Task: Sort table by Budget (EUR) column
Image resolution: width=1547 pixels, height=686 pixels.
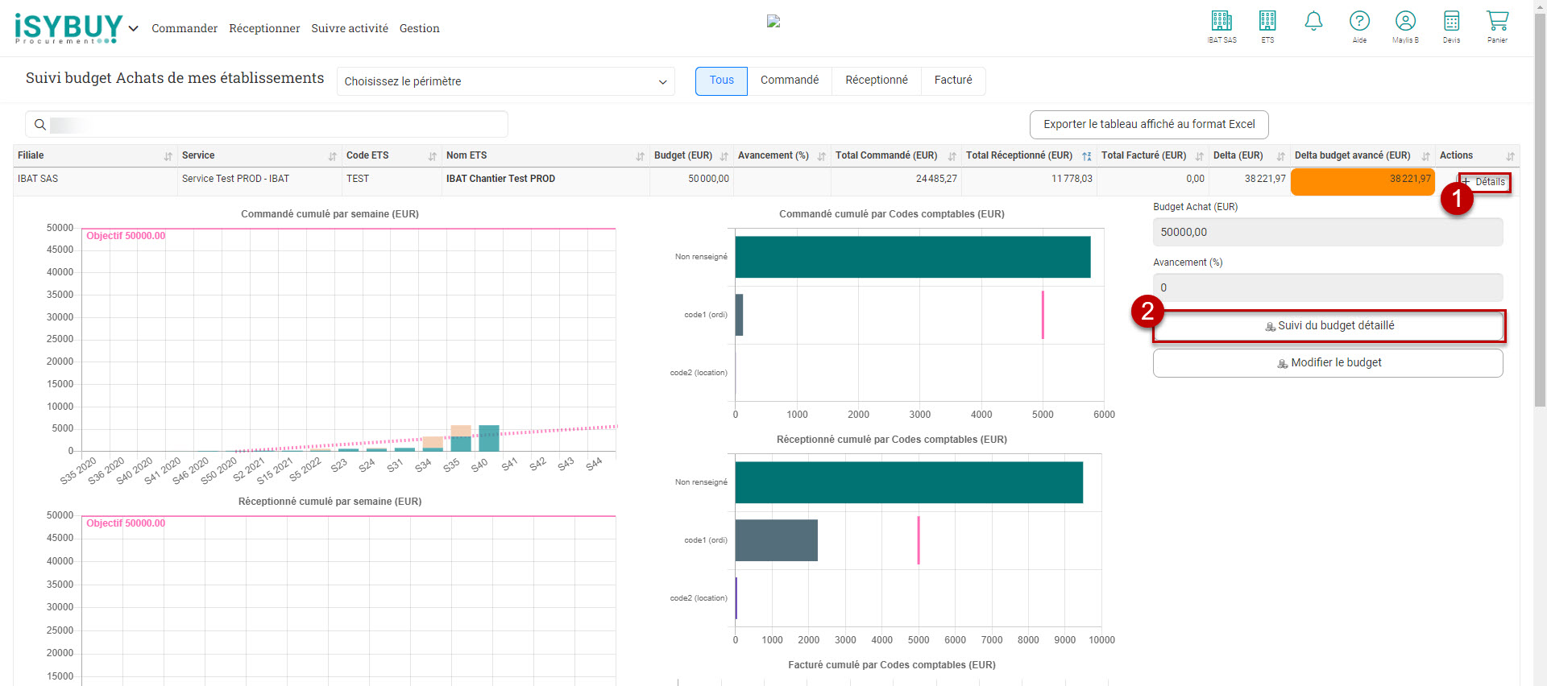Action: point(724,156)
